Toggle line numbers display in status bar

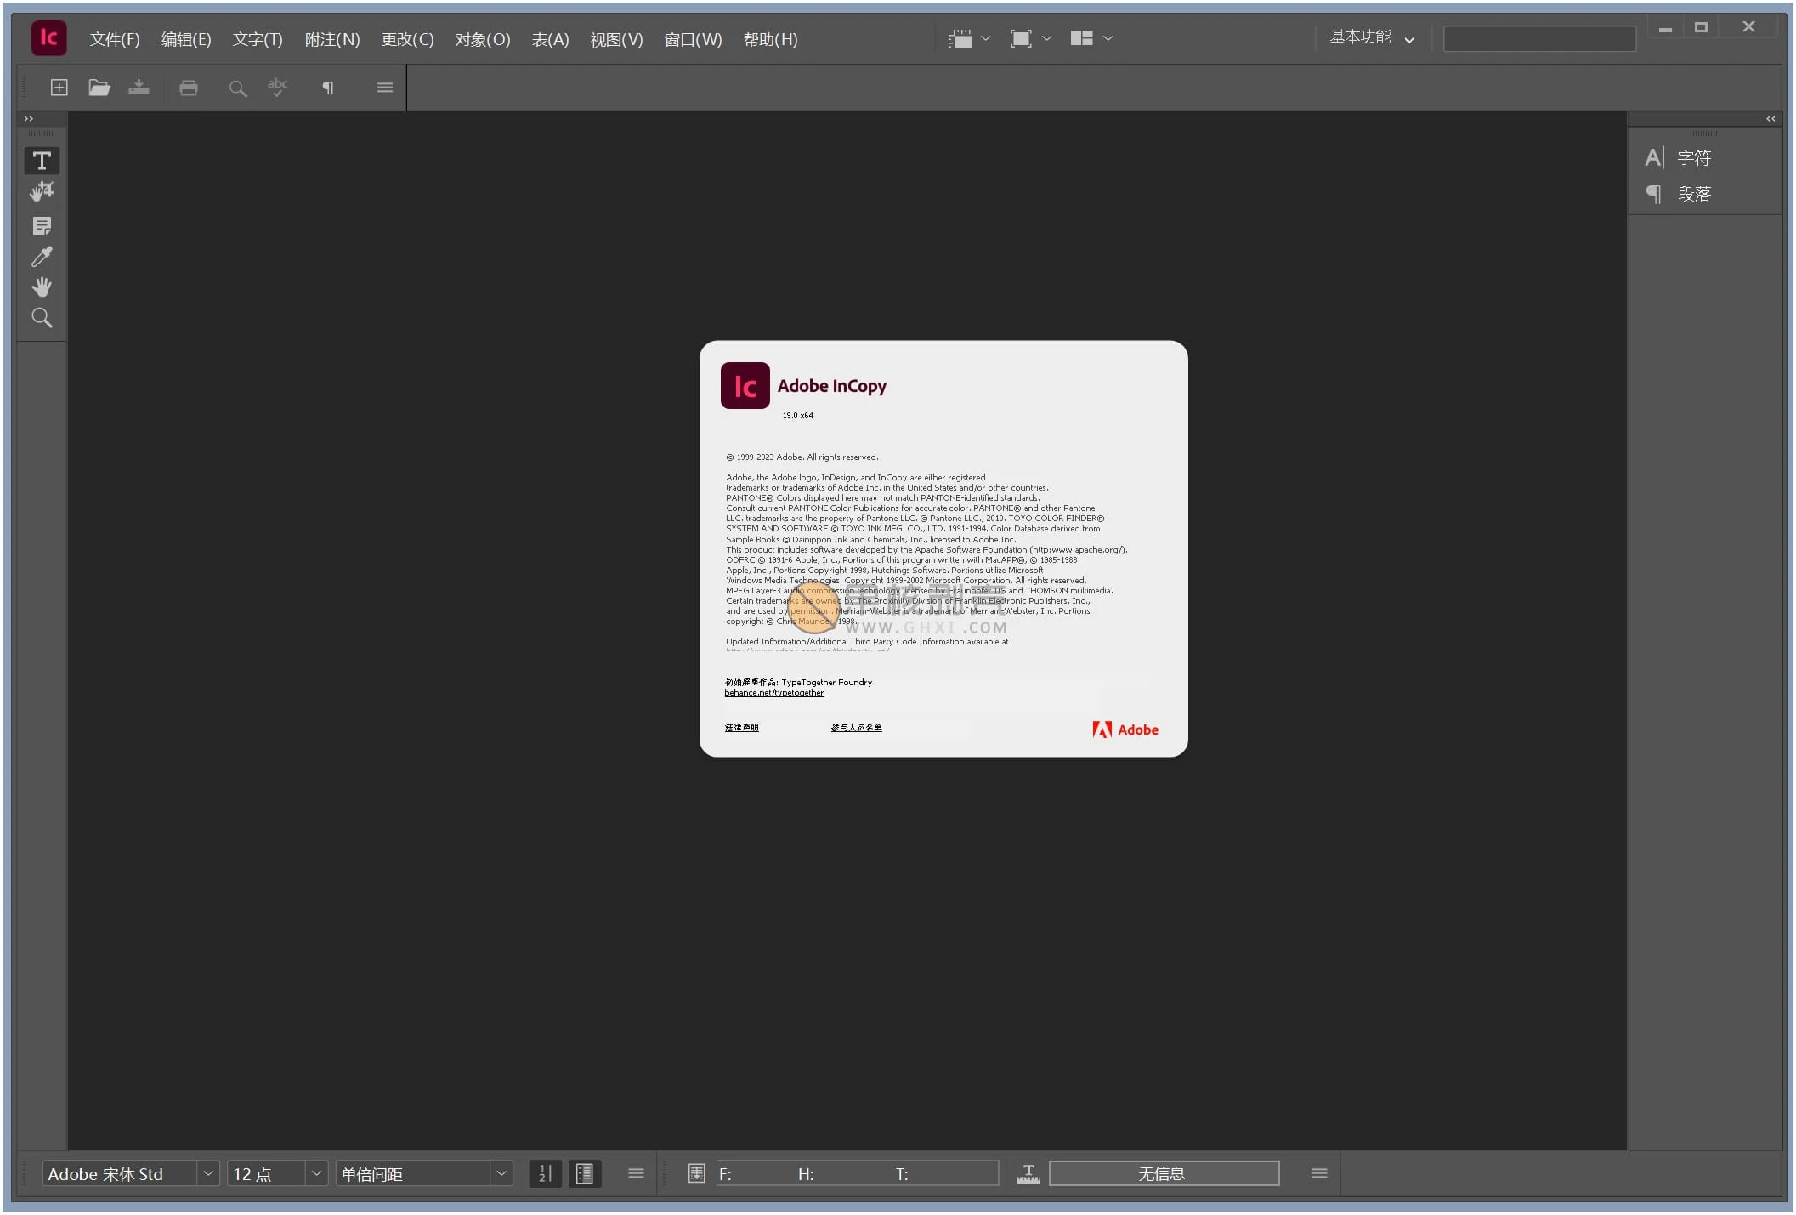545,1173
